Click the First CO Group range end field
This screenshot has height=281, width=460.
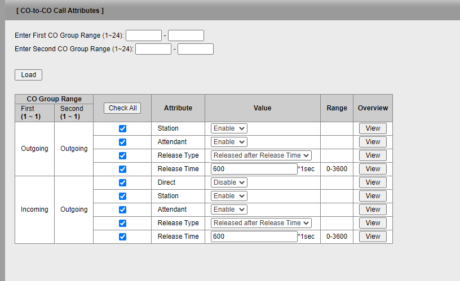click(185, 35)
